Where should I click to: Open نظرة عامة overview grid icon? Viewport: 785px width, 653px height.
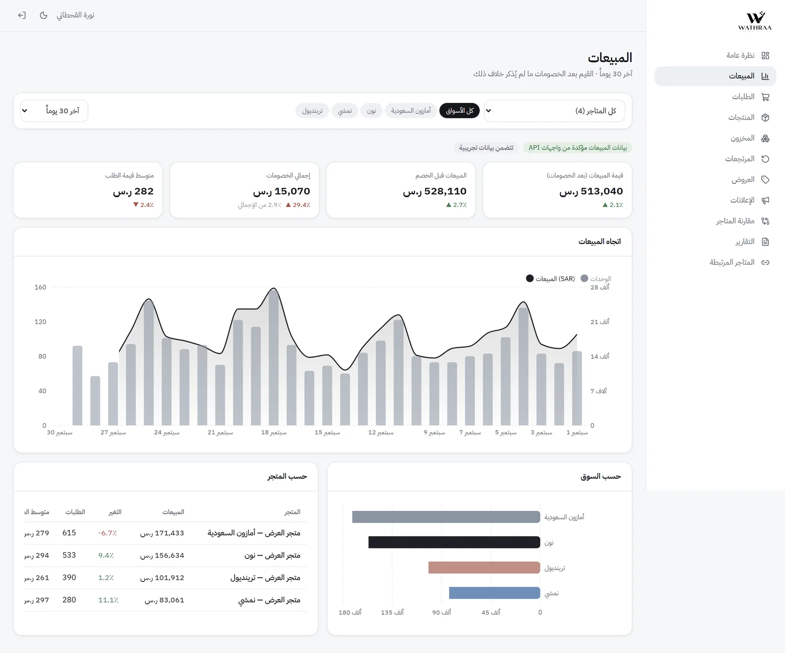pyautogui.click(x=765, y=55)
